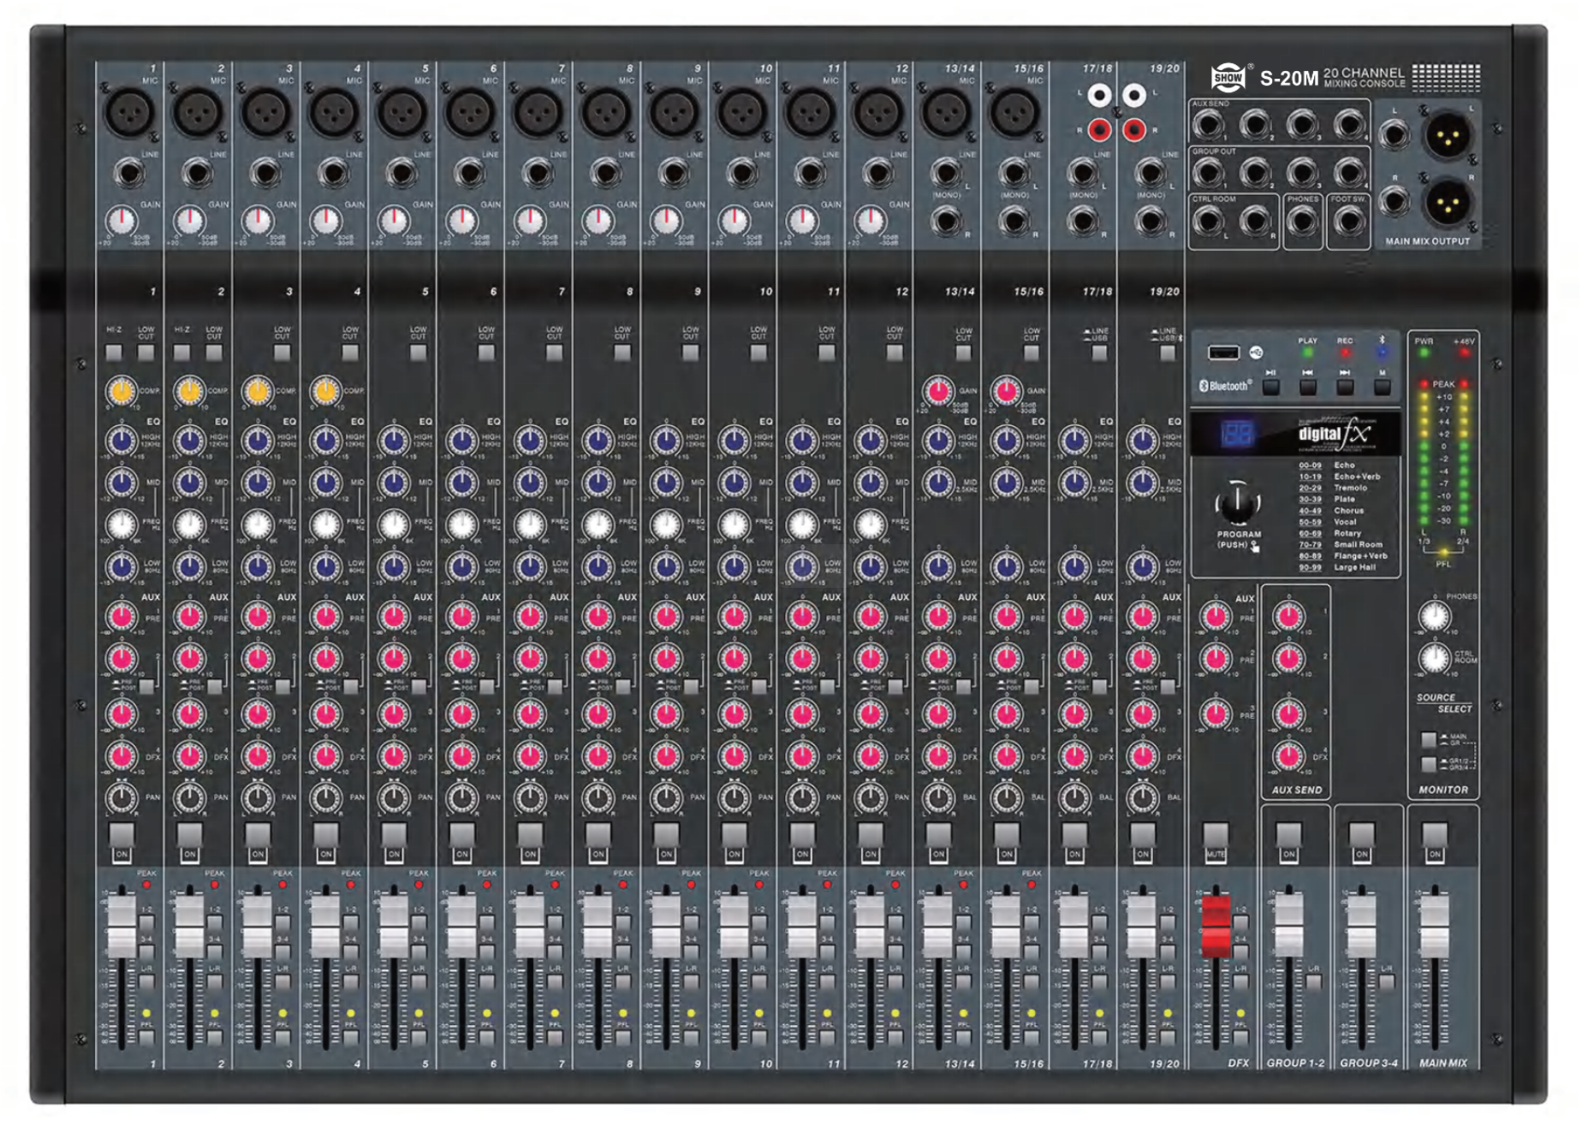Click the USB port on the media player
The height and width of the screenshot is (1132, 1582).
1223,353
